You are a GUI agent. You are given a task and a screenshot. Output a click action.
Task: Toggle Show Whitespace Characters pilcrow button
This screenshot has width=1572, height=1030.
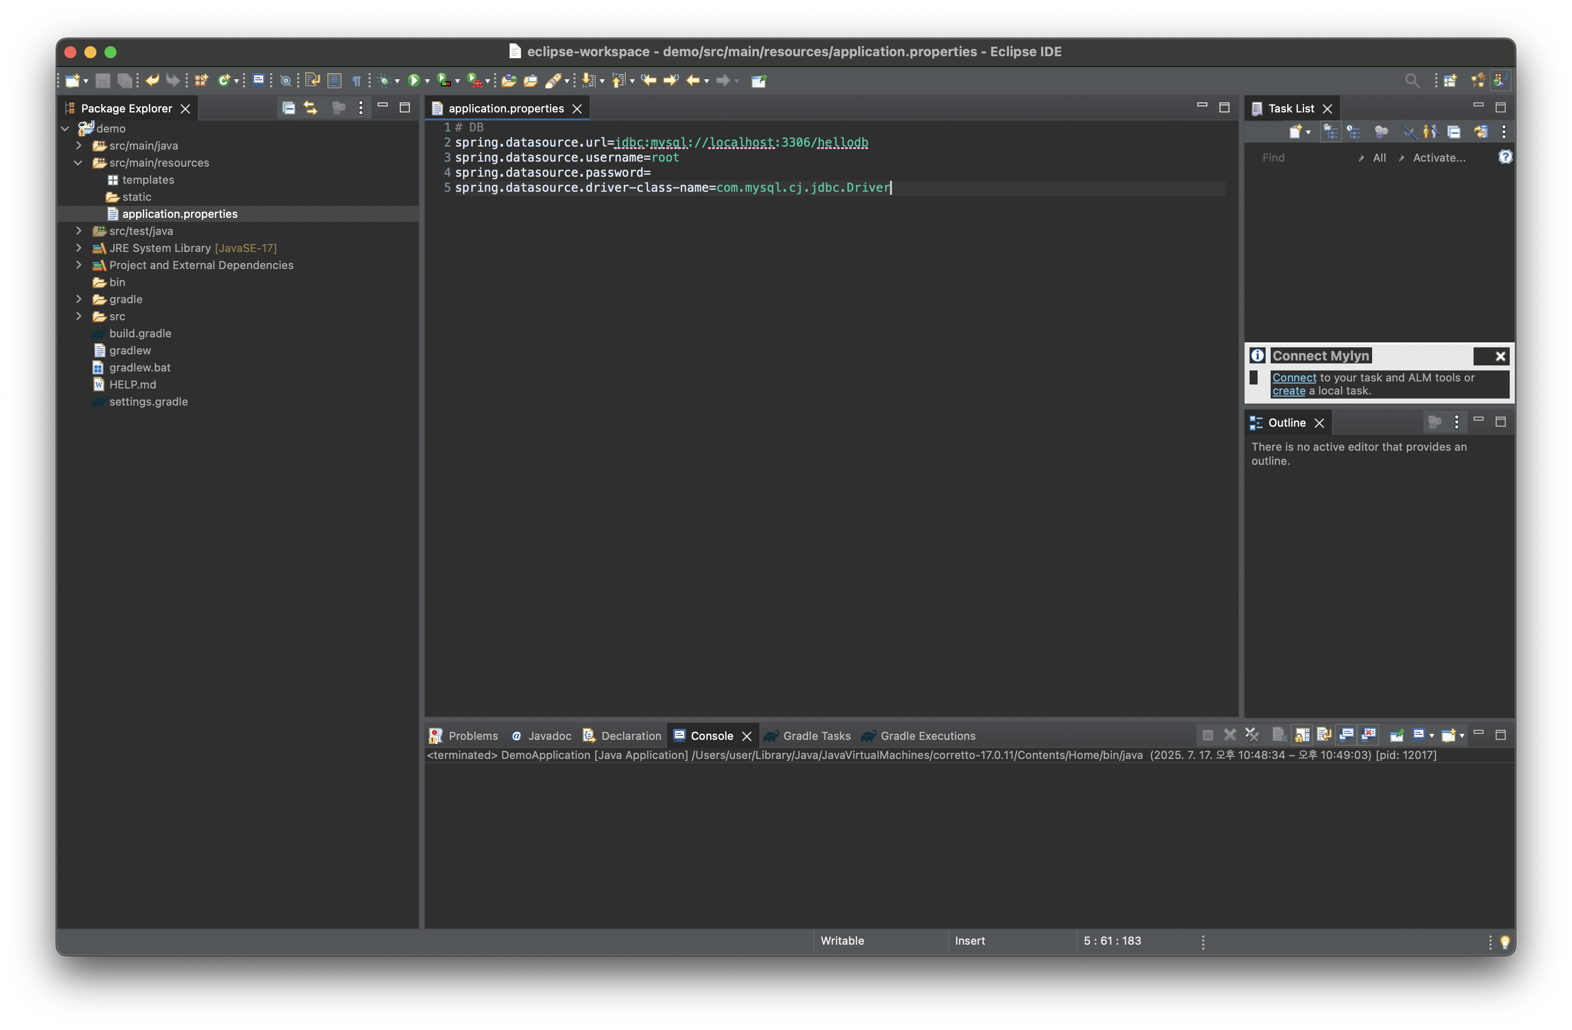[357, 80]
